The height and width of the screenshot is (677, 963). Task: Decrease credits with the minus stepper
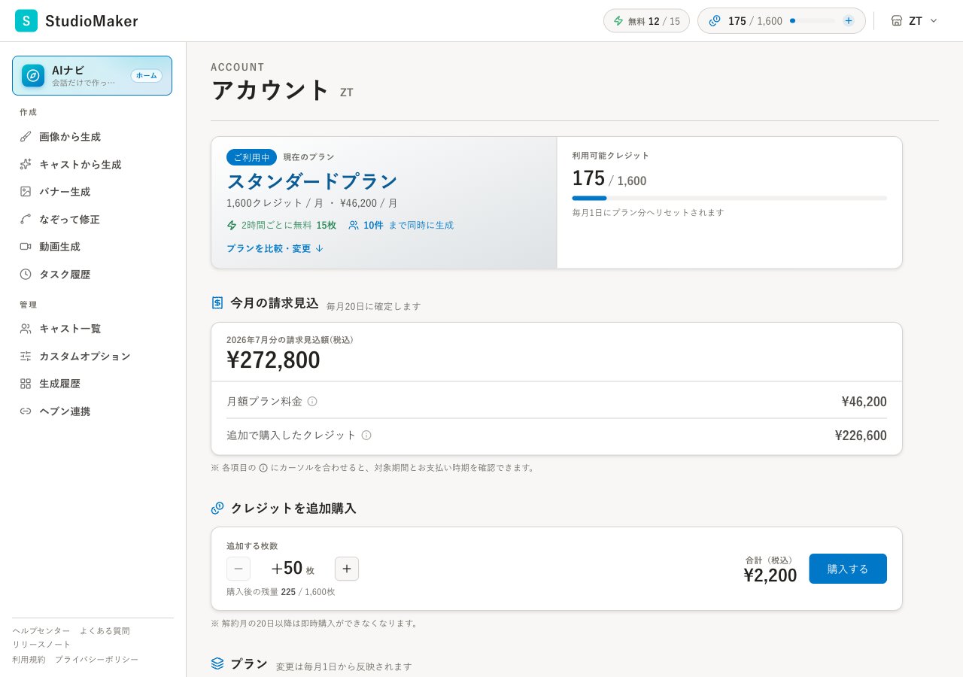click(x=238, y=569)
